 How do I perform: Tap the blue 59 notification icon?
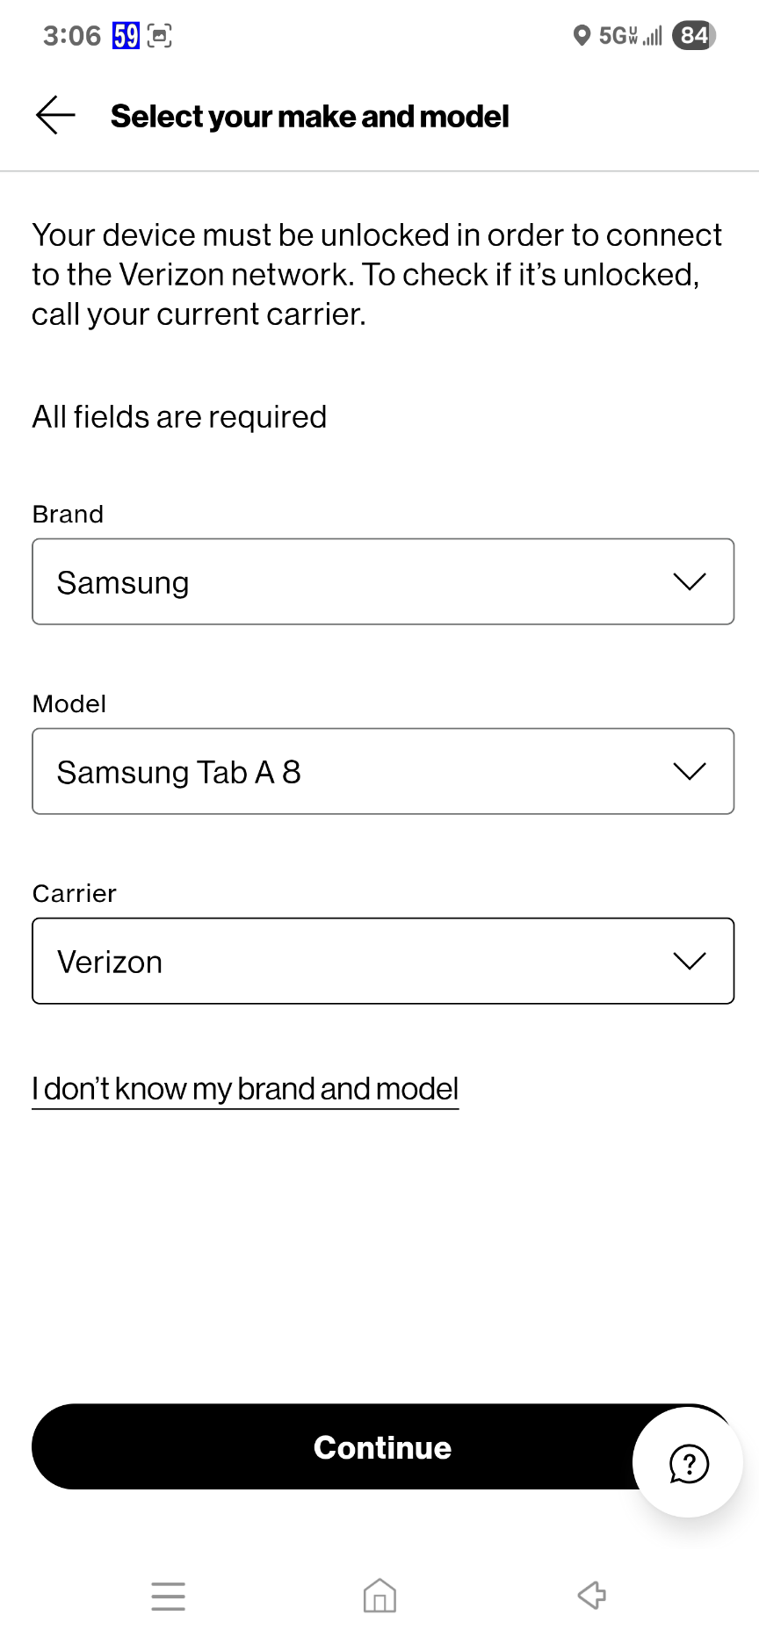tap(126, 36)
